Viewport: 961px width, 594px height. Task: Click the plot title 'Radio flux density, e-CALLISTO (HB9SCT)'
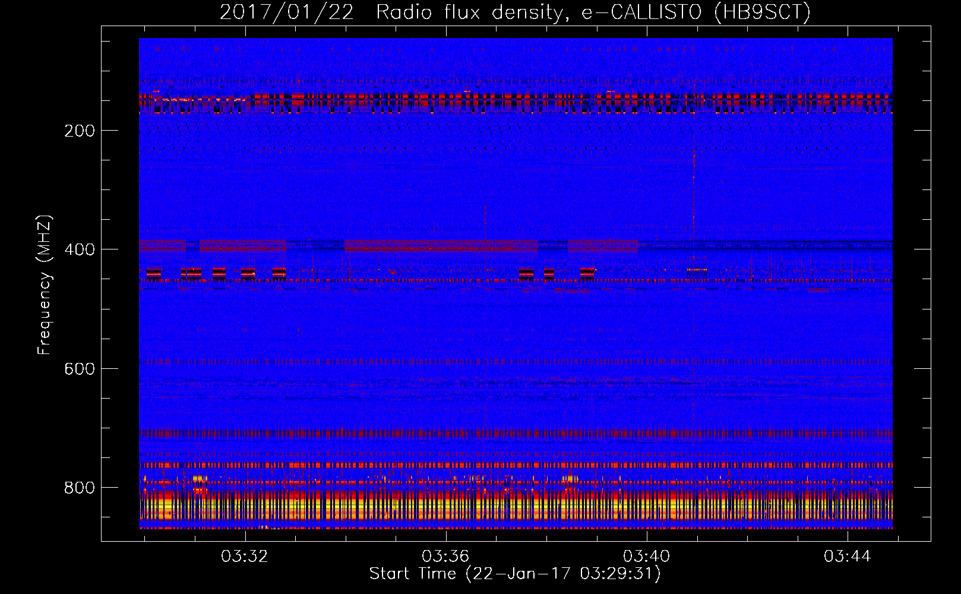(593, 12)
